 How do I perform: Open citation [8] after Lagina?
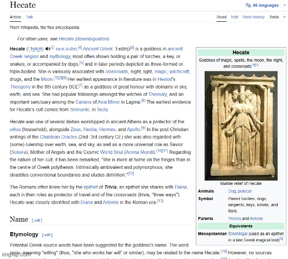click(143, 100)
